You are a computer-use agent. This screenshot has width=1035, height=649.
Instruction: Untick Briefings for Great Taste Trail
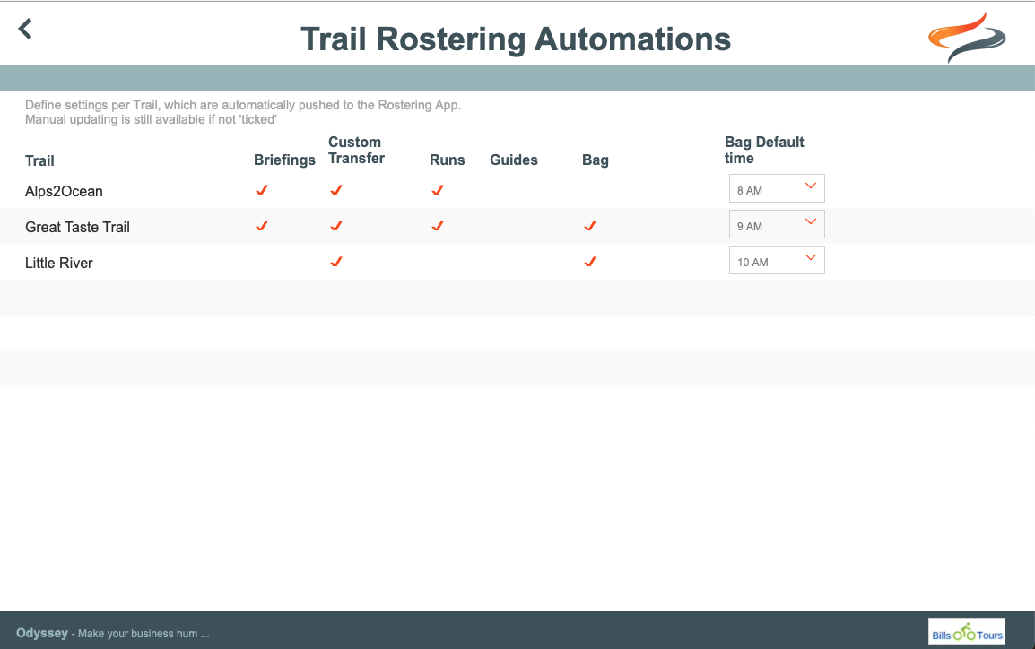[x=261, y=226]
